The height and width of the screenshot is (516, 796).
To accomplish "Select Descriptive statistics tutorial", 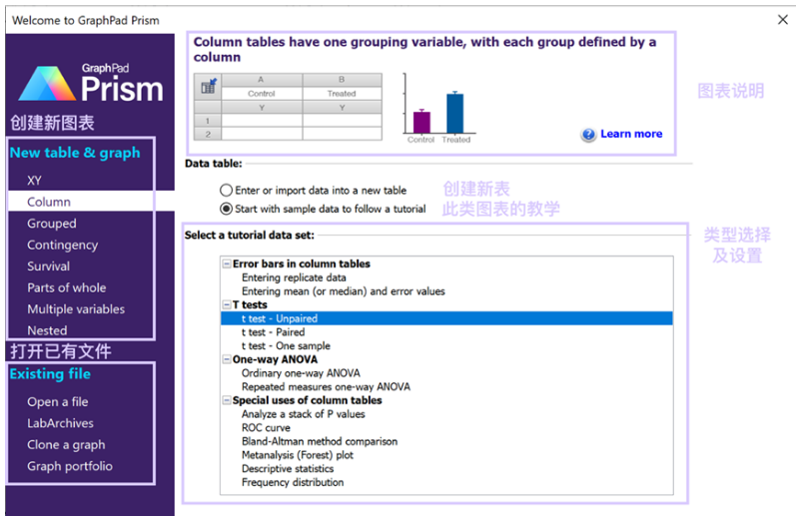I will click(x=288, y=469).
